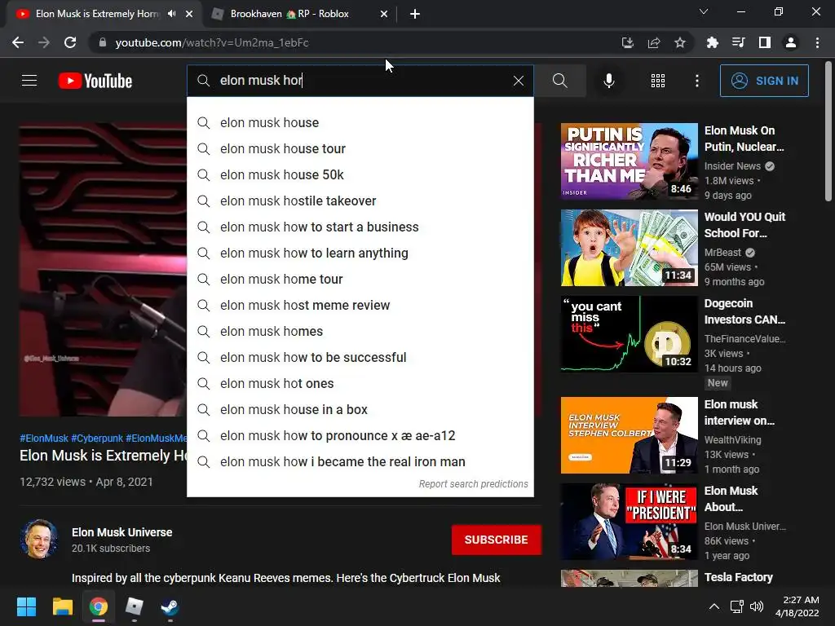Open Tesla Factory video title
Image resolution: width=835 pixels, height=626 pixels.
pos(738,577)
